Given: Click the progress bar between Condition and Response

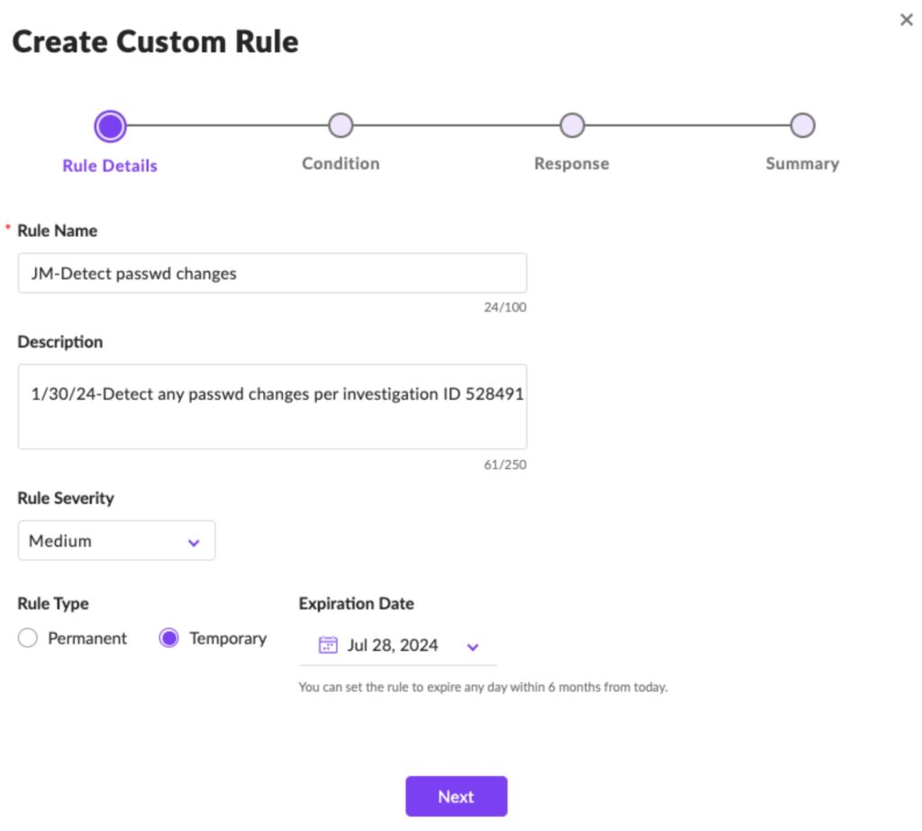Looking at the screenshot, I should coord(456,126).
